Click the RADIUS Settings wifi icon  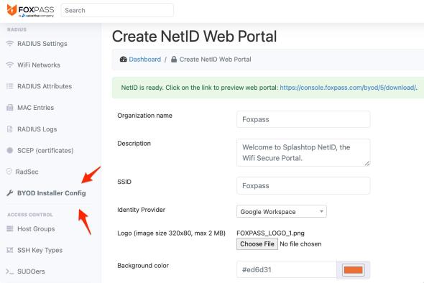tap(10, 44)
